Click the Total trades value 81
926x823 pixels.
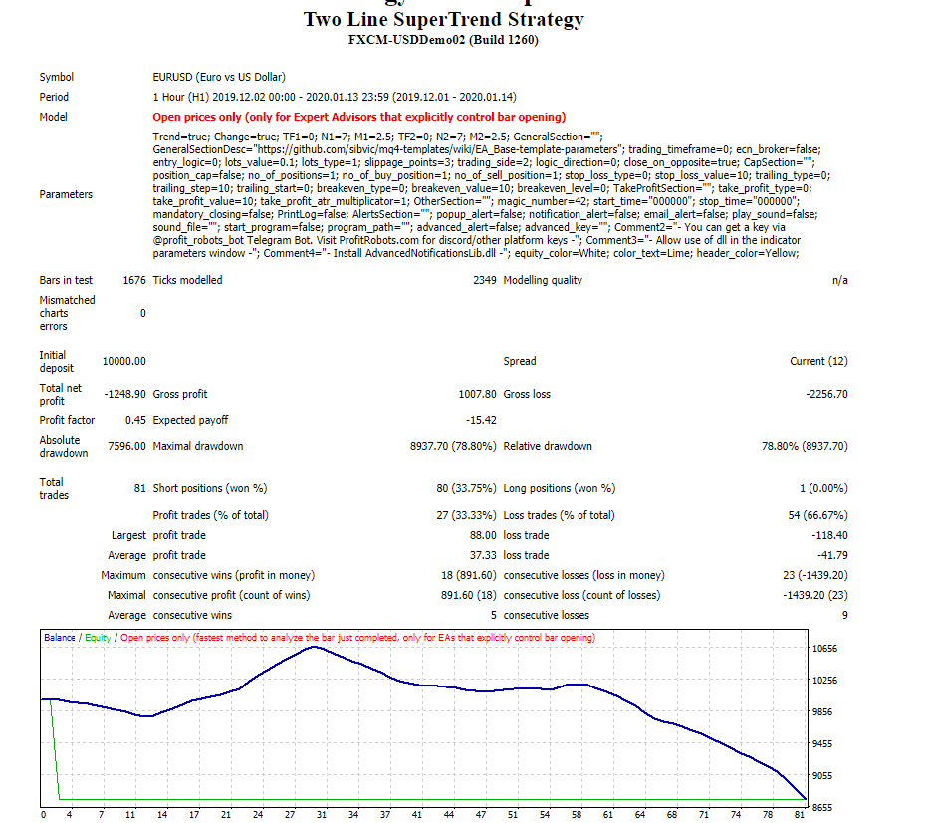click(x=140, y=488)
